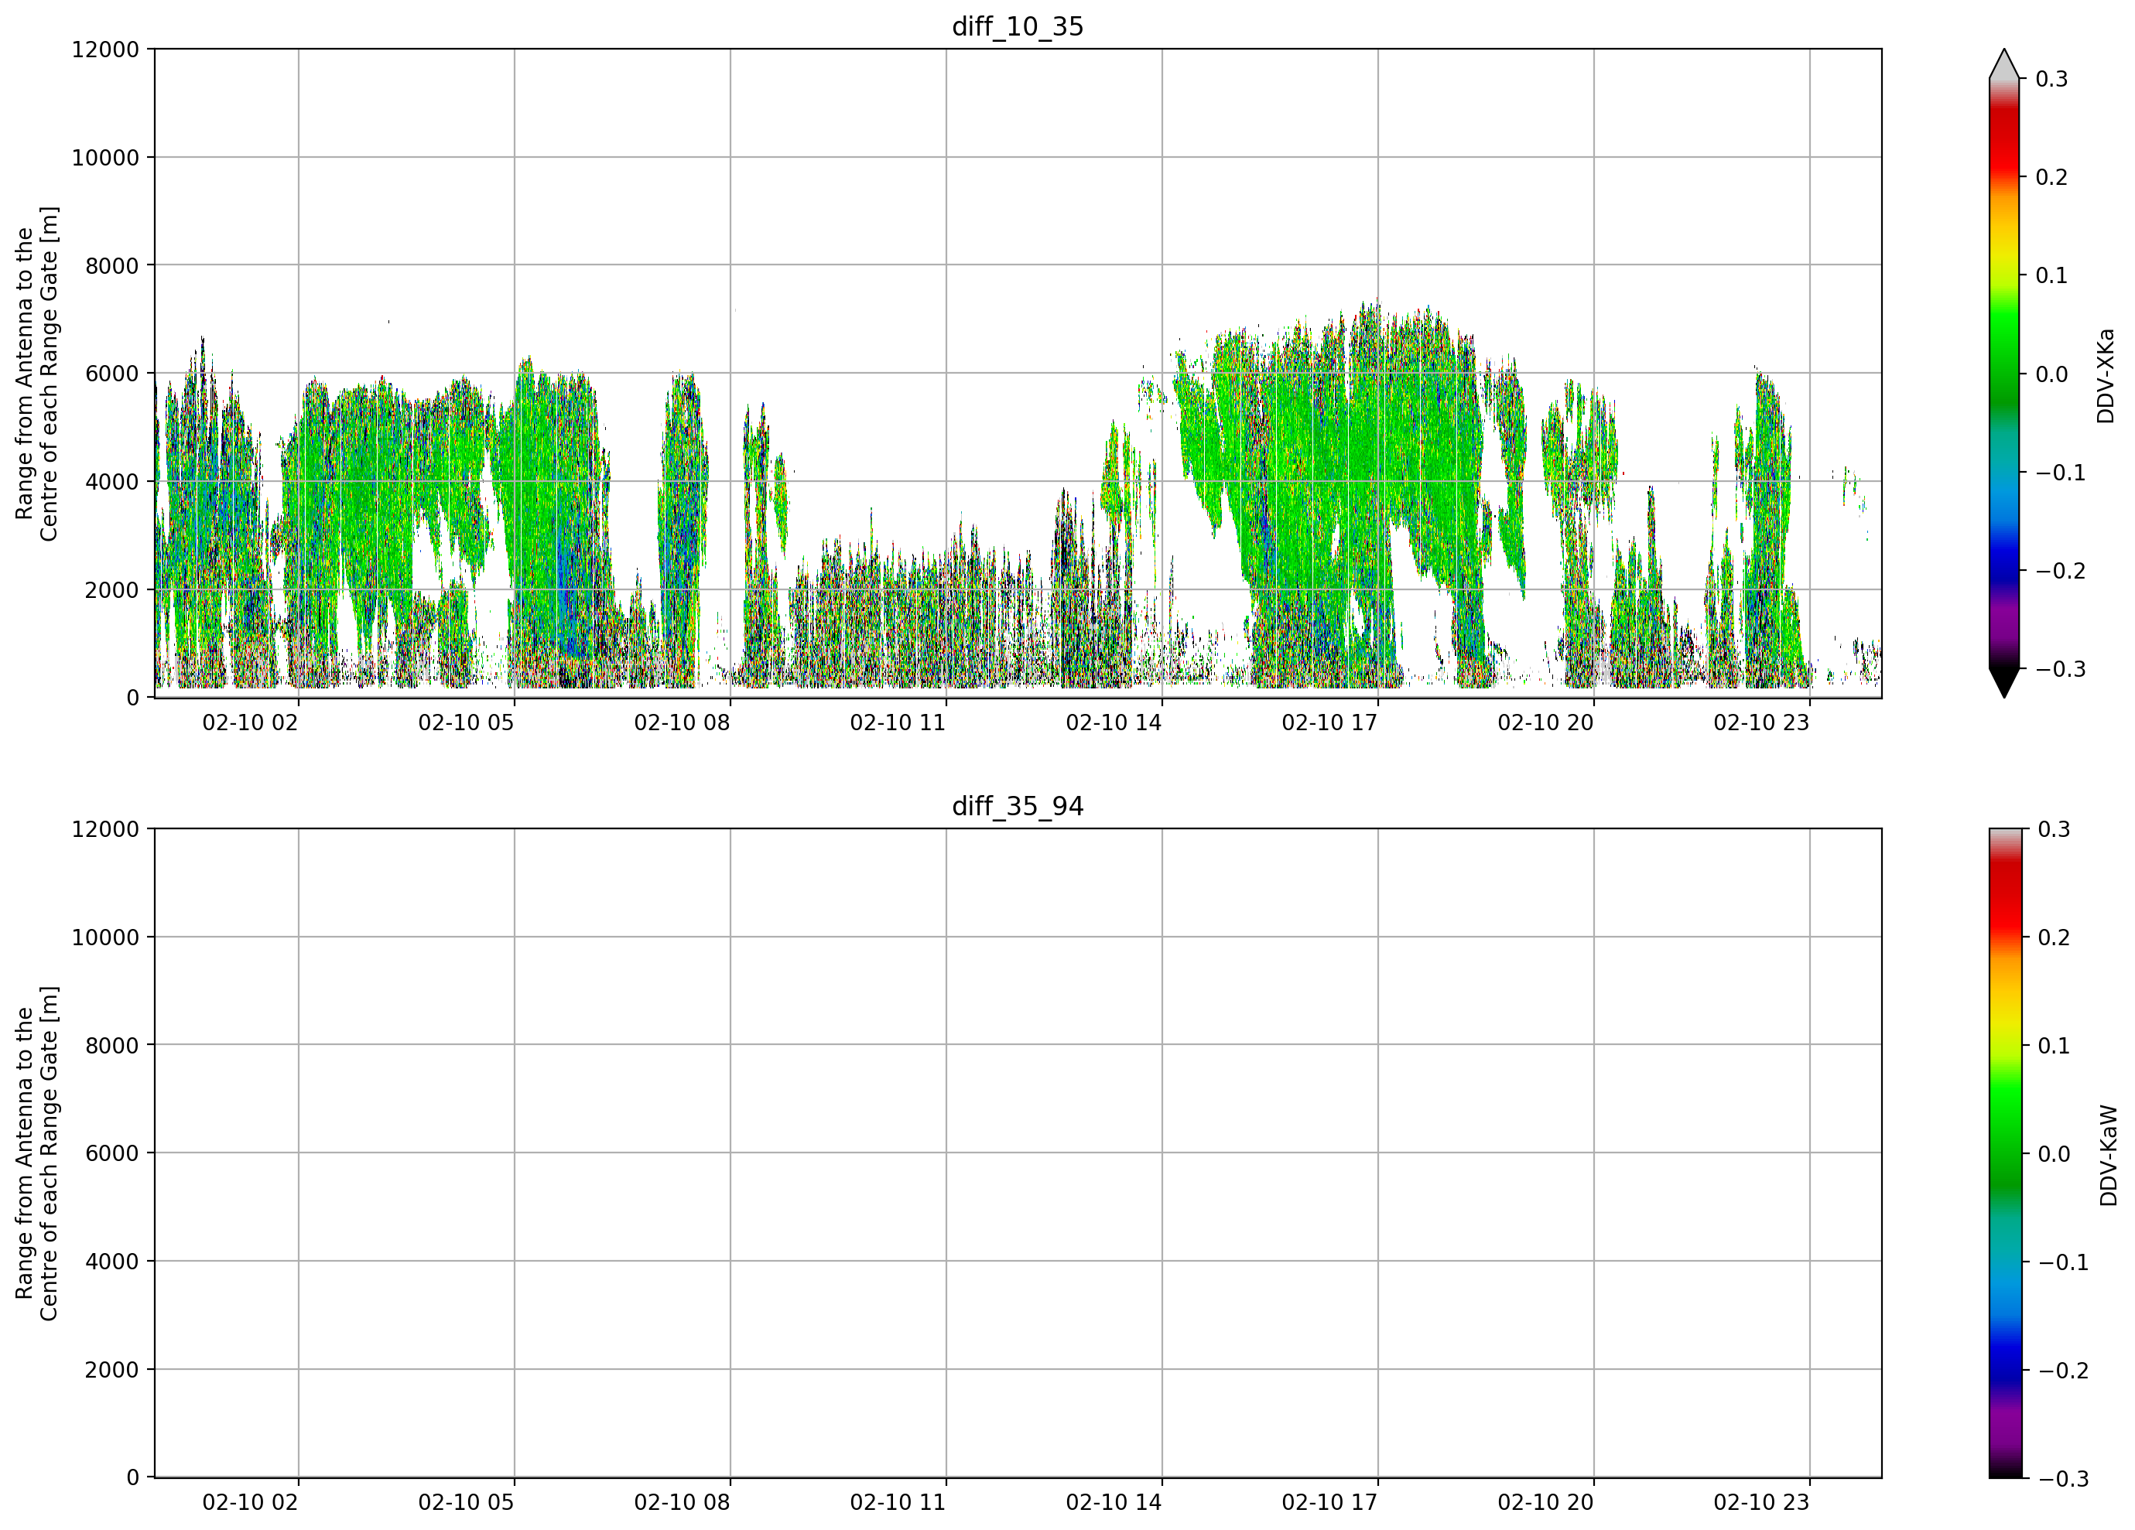Click the 0.2 tick label on DDV-KaW colorbar

coord(2054,937)
